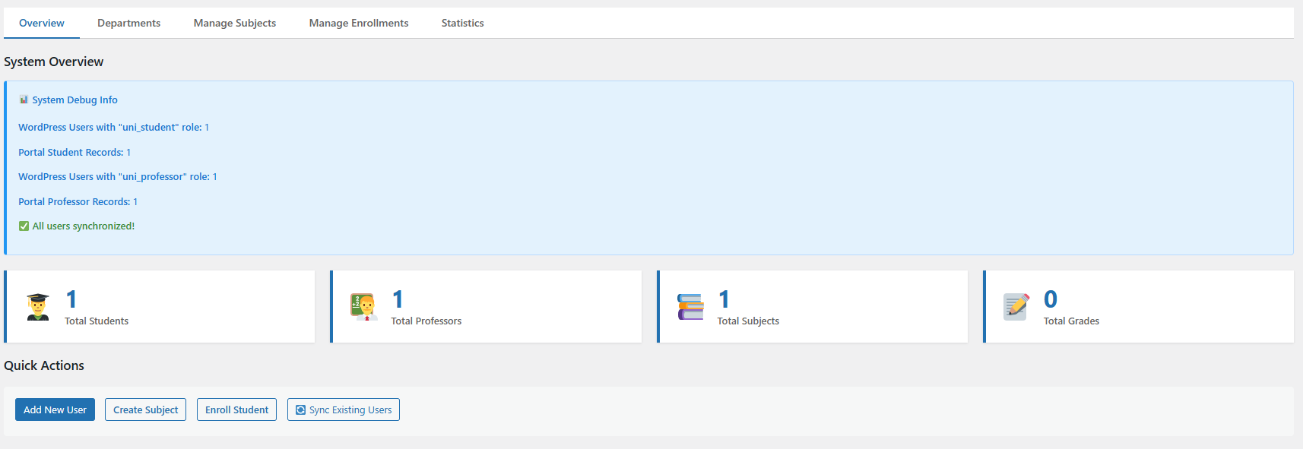
Task: Click the Create Subject button
Action: point(145,410)
